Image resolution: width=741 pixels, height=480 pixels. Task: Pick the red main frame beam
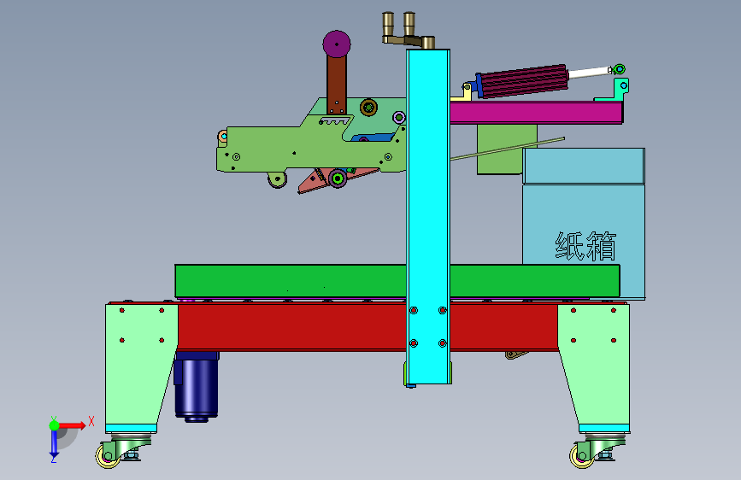(x=368, y=327)
